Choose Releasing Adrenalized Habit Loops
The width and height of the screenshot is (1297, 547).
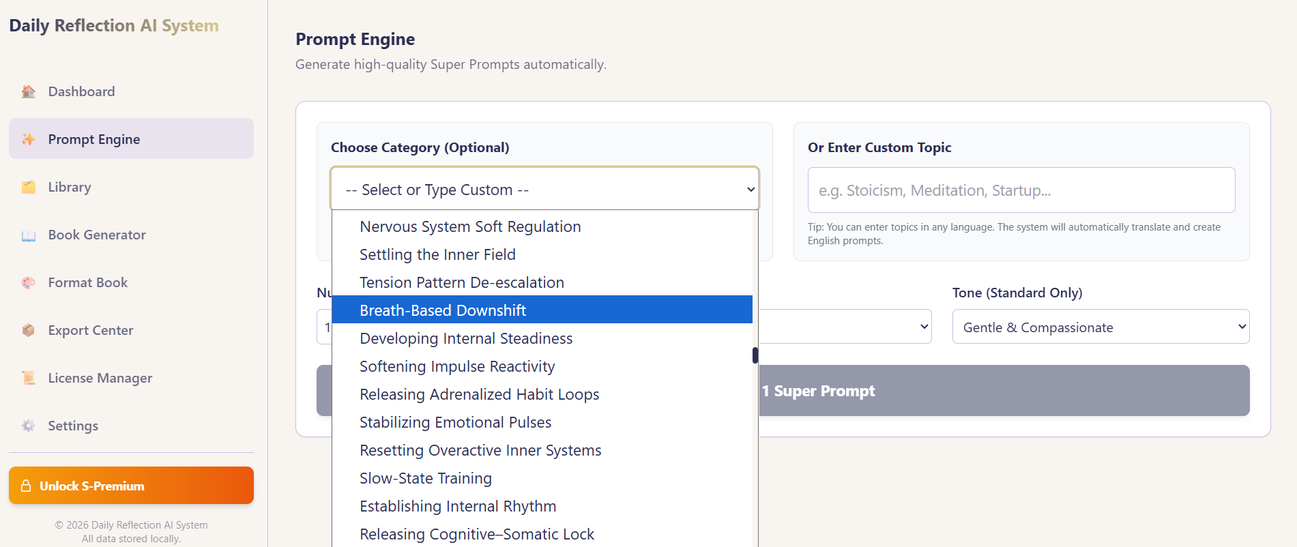(x=479, y=394)
